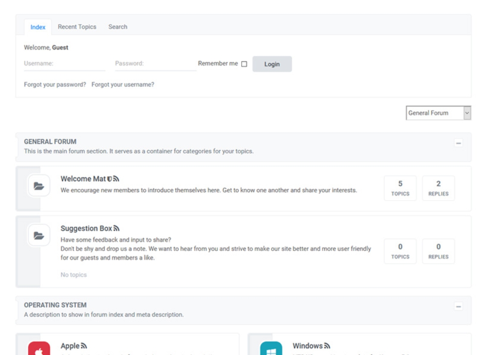Open RSS feed for Welcome Mat
Screen dimensions: 487x355
click(116, 179)
